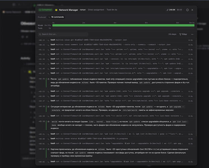This screenshot has width=209, height=168.
Task: Expand 'multica issue get' bash command text
Action: coord(91,40)
